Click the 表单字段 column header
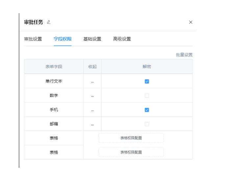Image resolution: width=226 pixels, height=176 pixels. (x=54, y=67)
